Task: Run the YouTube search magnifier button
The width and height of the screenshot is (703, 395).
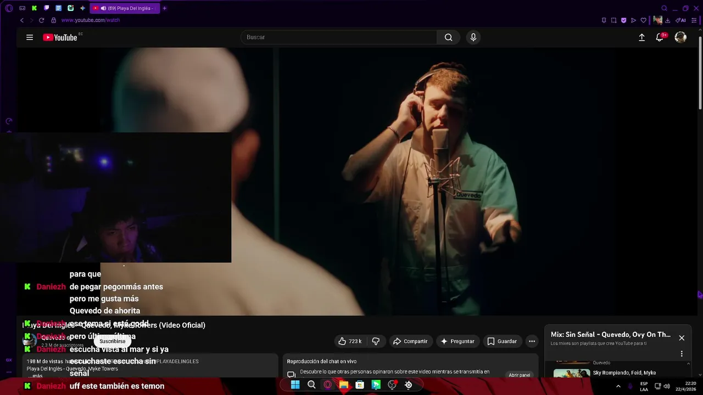Action: coord(449,37)
